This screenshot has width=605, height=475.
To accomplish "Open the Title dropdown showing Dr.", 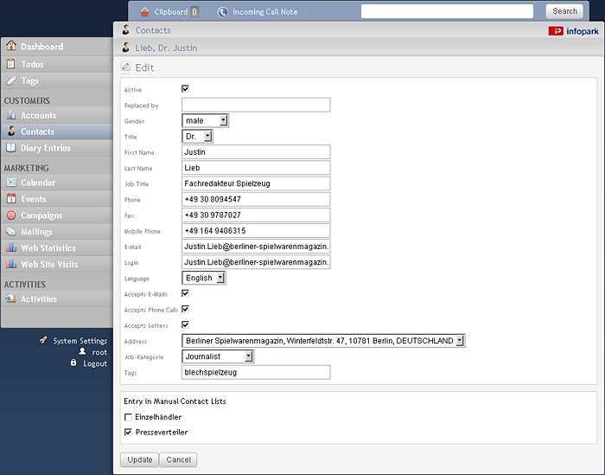I will pos(197,137).
